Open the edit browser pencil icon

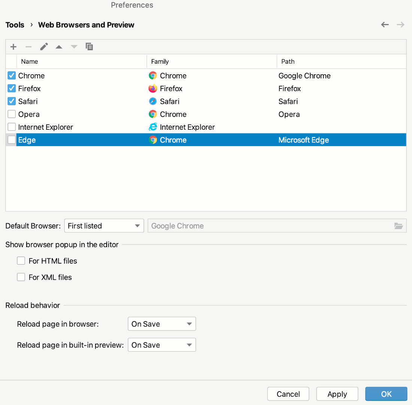[44, 46]
